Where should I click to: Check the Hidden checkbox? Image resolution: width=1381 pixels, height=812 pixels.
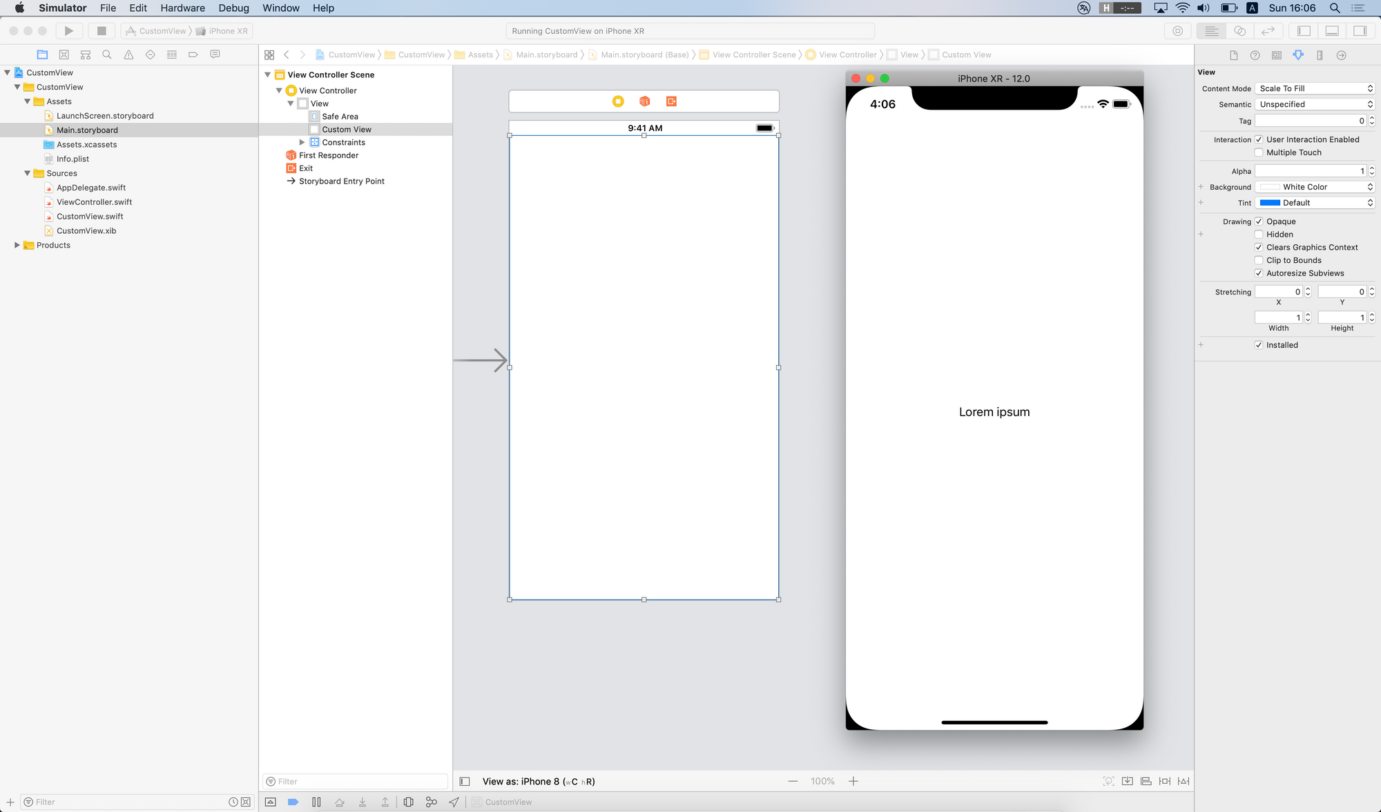click(1259, 235)
